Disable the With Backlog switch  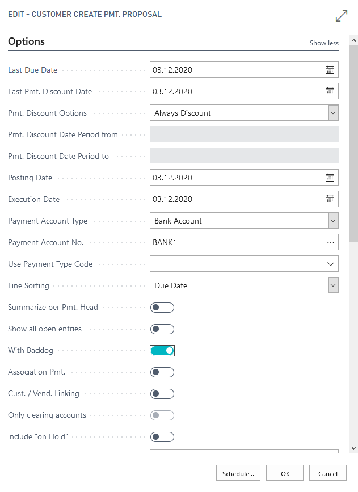tap(162, 351)
